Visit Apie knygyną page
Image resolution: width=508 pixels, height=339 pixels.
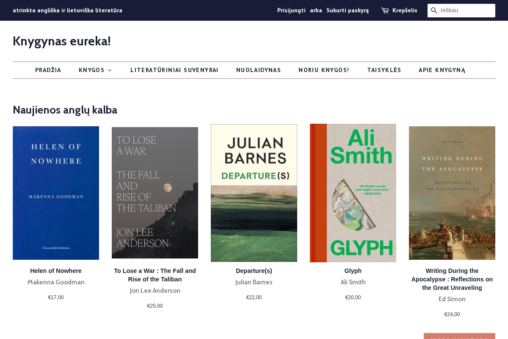coord(442,70)
